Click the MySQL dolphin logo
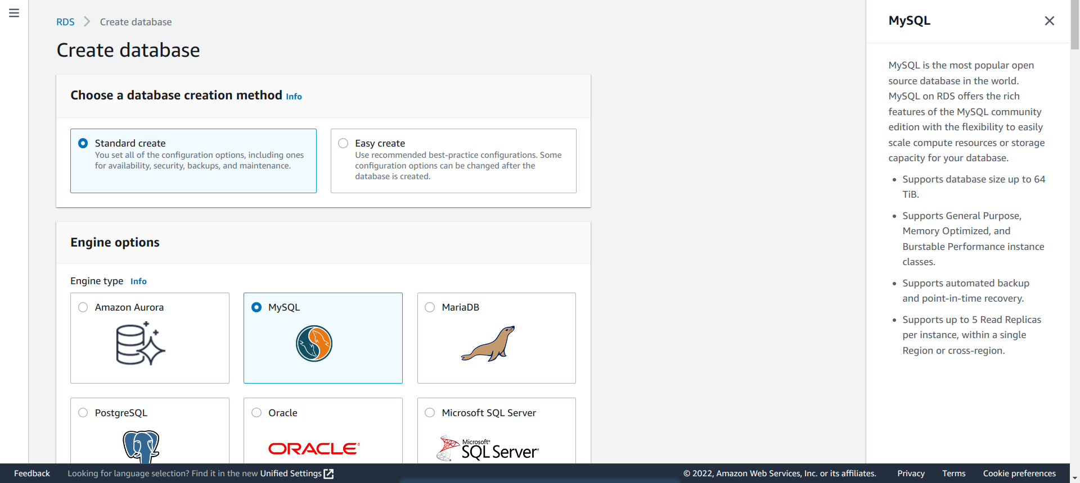 314,344
